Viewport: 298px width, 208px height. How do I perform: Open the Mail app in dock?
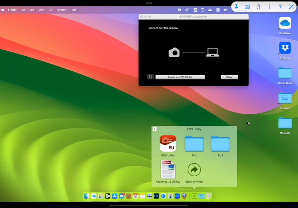tap(122, 196)
